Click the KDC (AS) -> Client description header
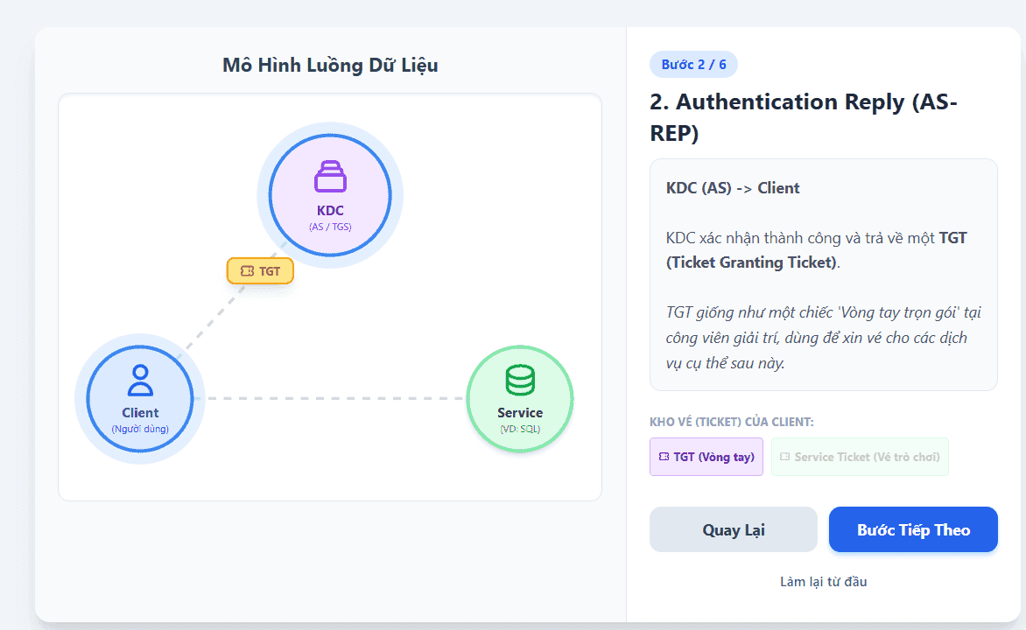The image size is (1026, 630). [x=733, y=188]
